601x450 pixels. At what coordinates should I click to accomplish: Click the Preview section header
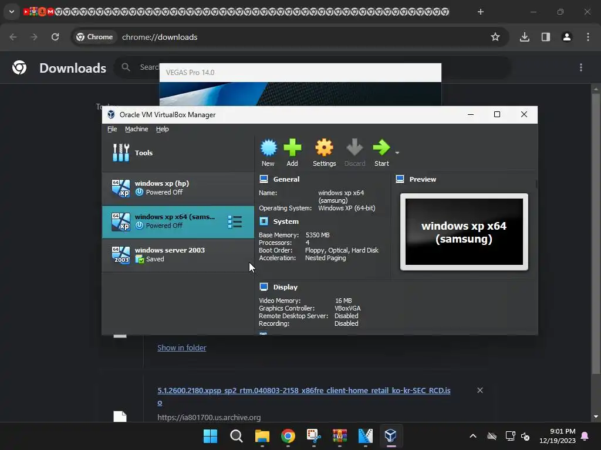tap(423, 179)
